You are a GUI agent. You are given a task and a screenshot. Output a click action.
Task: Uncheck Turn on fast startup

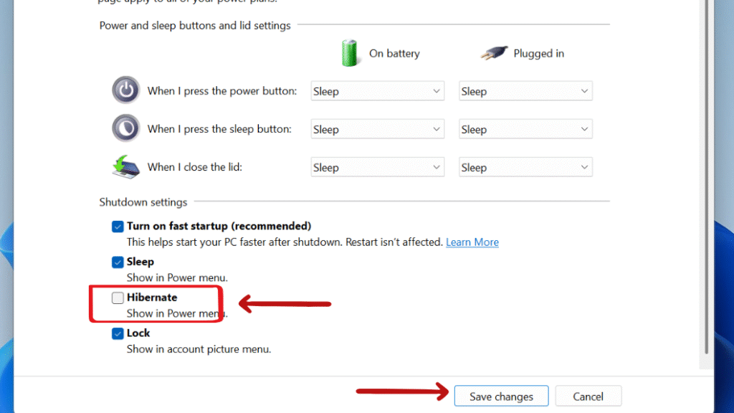tap(118, 227)
